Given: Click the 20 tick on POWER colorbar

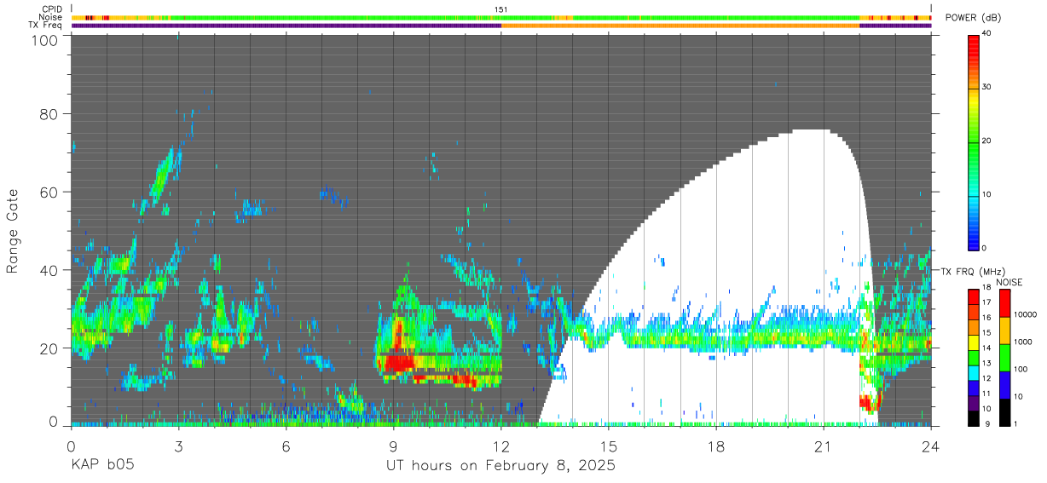Looking at the screenshot, I should point(986,141).
